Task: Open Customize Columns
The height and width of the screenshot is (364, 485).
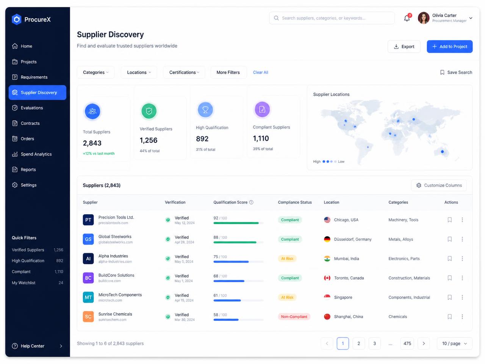Action: tap(439, 185)
